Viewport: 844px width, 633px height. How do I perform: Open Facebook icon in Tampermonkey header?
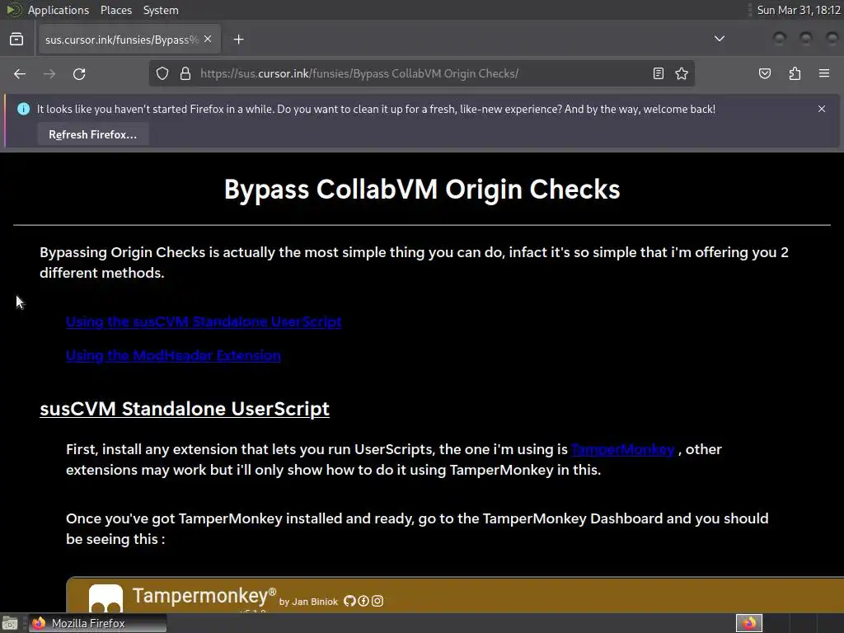(363, 601)
